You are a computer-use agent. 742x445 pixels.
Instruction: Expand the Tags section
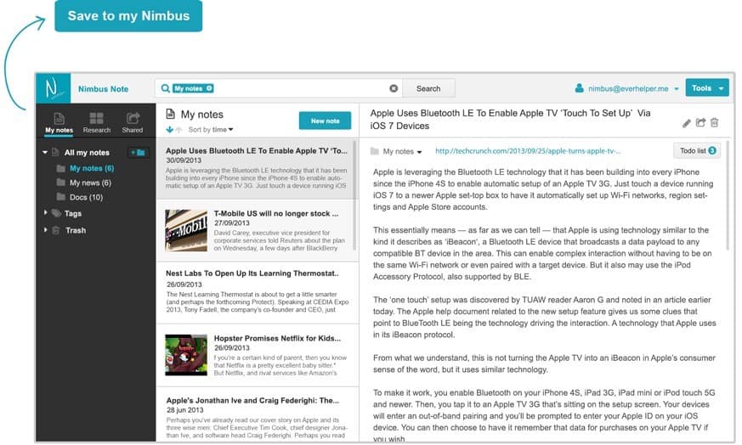pyautogui.click(x=45, y=213)
